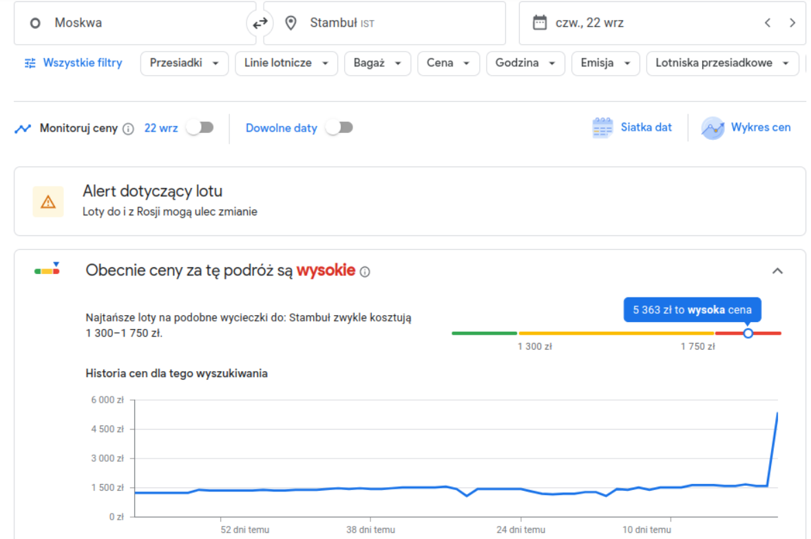This screenshot has width=811, height=539.
Task: Open Wykres cen link
Action: point(760,127)
